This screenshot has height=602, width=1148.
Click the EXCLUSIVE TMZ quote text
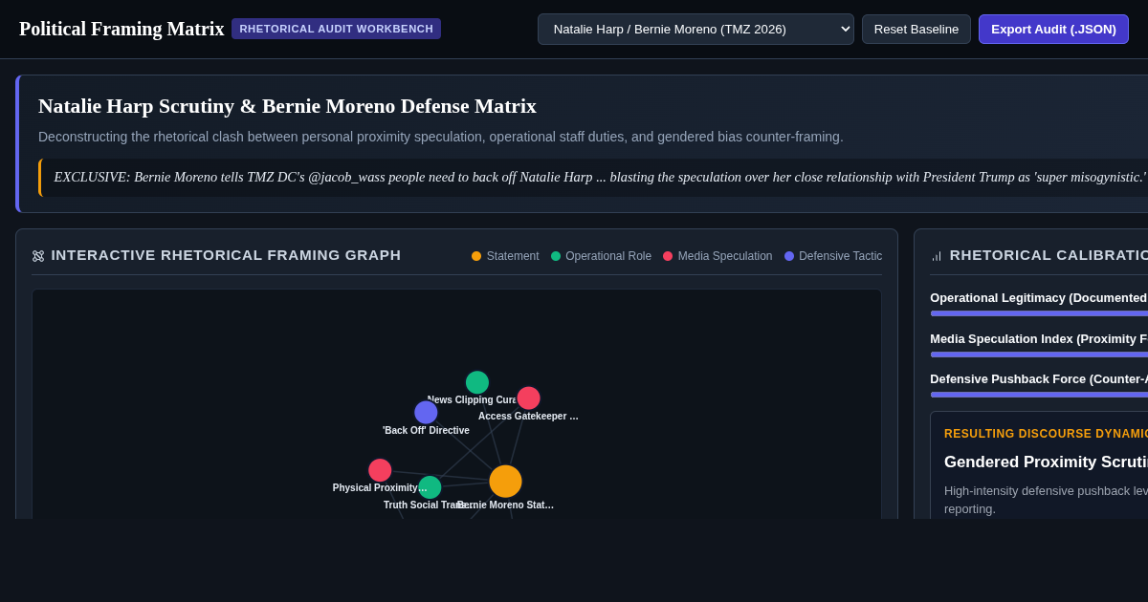coord(600,178)
